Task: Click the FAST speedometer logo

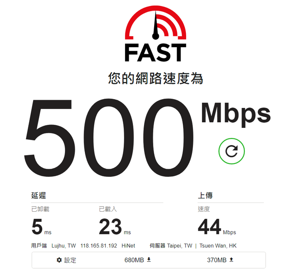Action: click(x=155, y=33)
